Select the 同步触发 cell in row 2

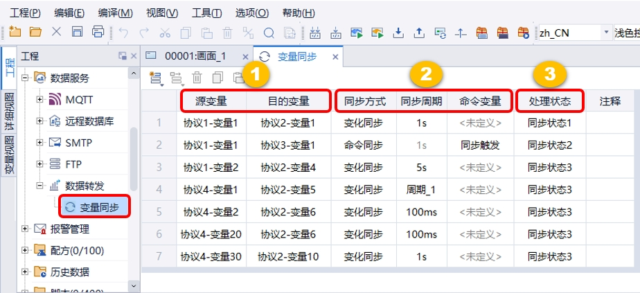pyautogui.click(x=481, y=145)
